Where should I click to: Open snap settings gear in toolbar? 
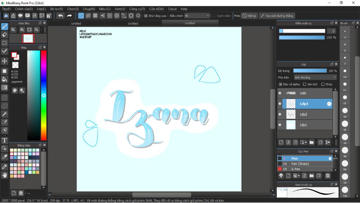click(138, 16)
